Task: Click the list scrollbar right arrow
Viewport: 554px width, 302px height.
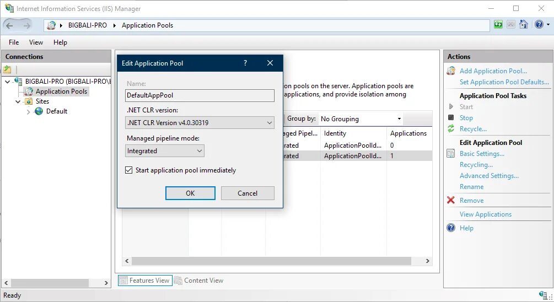Action: point(428,261)
